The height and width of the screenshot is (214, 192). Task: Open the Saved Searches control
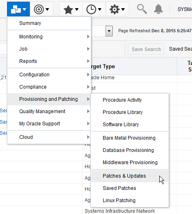[181, 49]
